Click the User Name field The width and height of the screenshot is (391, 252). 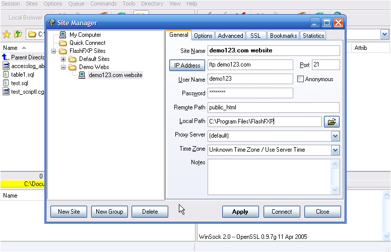coord(250,79)
